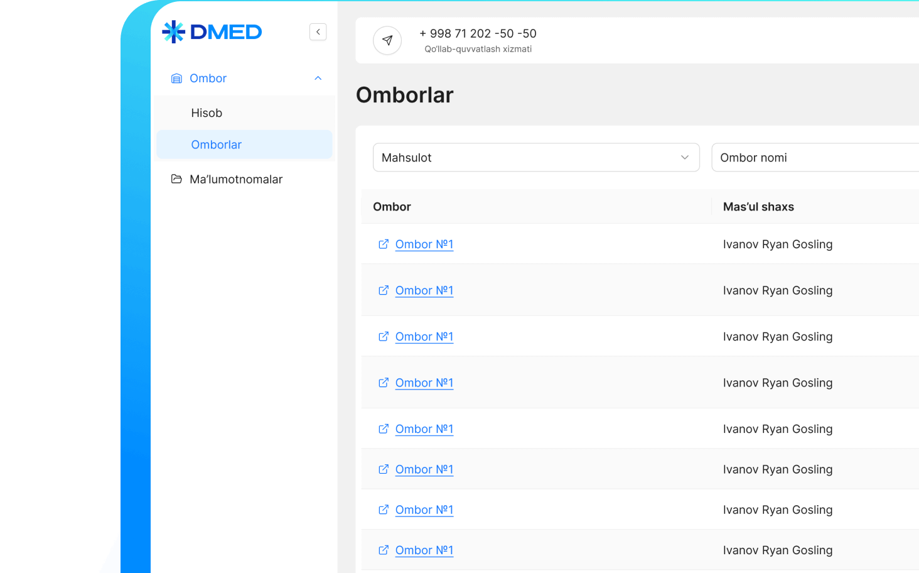Open Ombor №1 link in second row
919x573 pixels.
coord(424,290)
